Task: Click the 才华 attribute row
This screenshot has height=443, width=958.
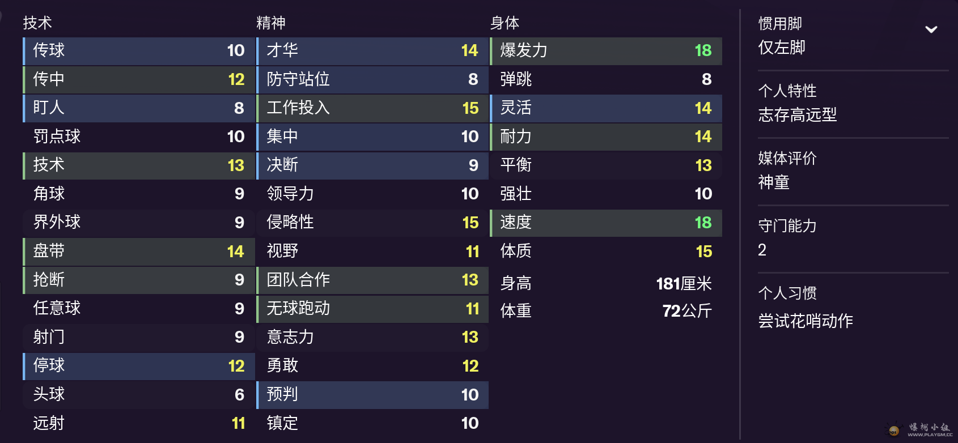Action: 372,51
